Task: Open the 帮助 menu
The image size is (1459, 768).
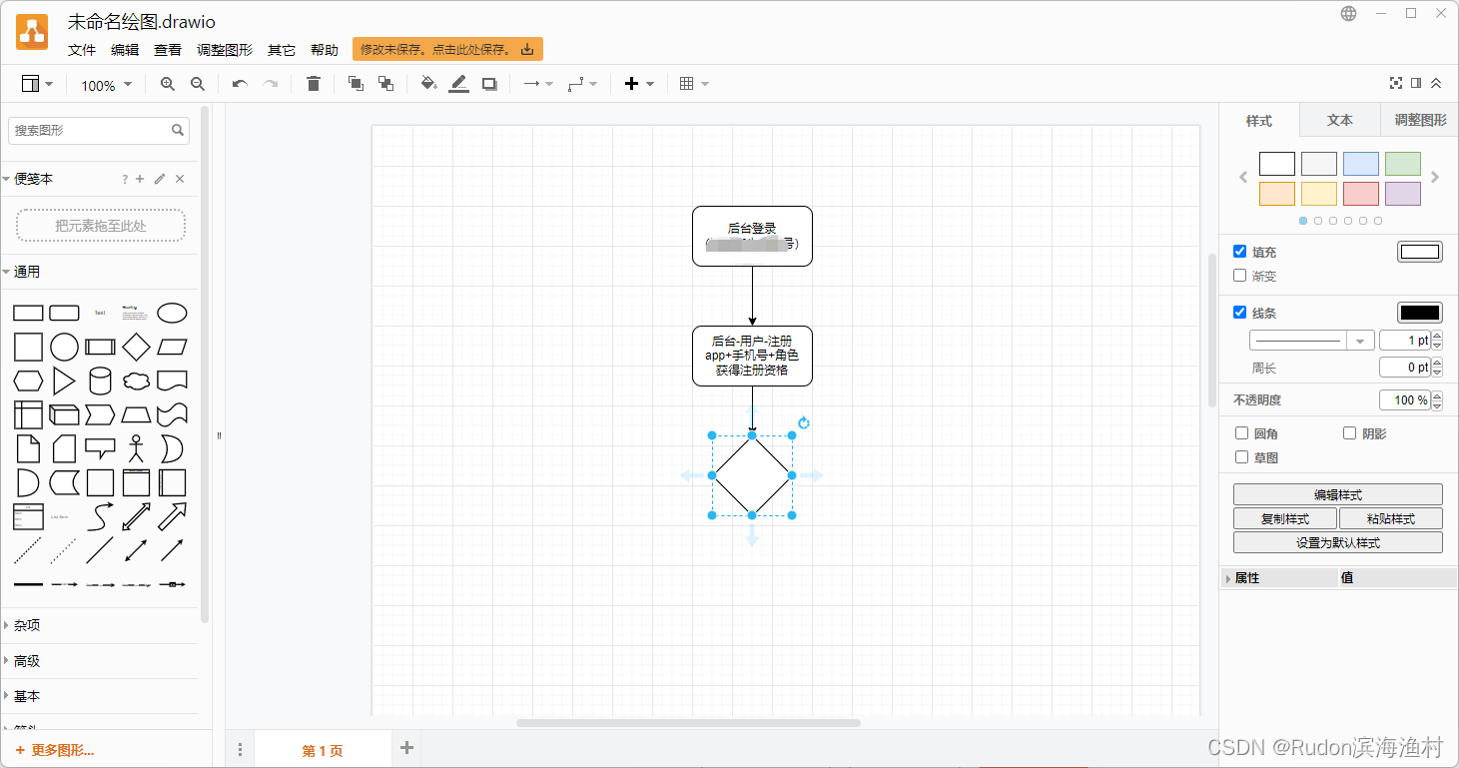Action: (325, 50)
